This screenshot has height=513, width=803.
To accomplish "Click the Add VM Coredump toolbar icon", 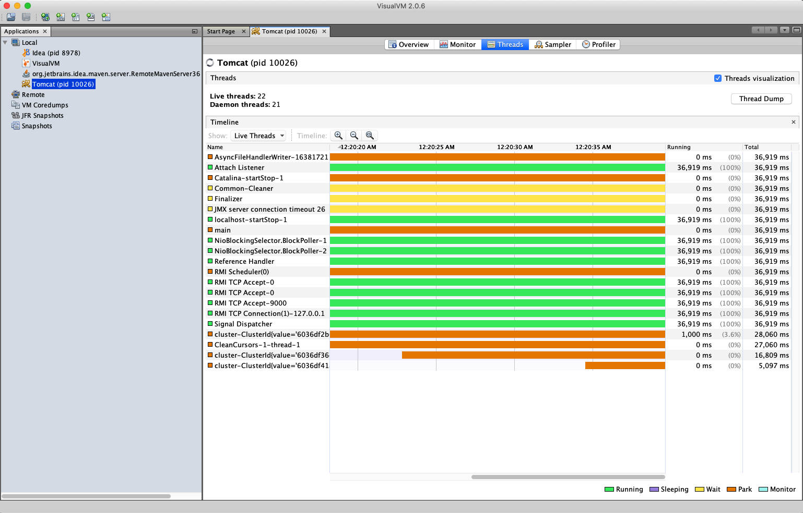I will (x=76, y=17).
